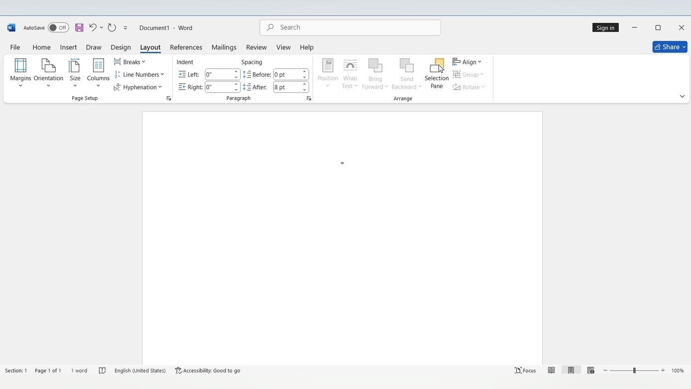Click the Send Backward icon
The image size is (691, 389).
(x=407, y=66)
